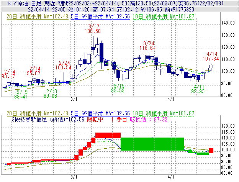
Task: Click the 2/18 89.03 low annotation
Action: 51,93
